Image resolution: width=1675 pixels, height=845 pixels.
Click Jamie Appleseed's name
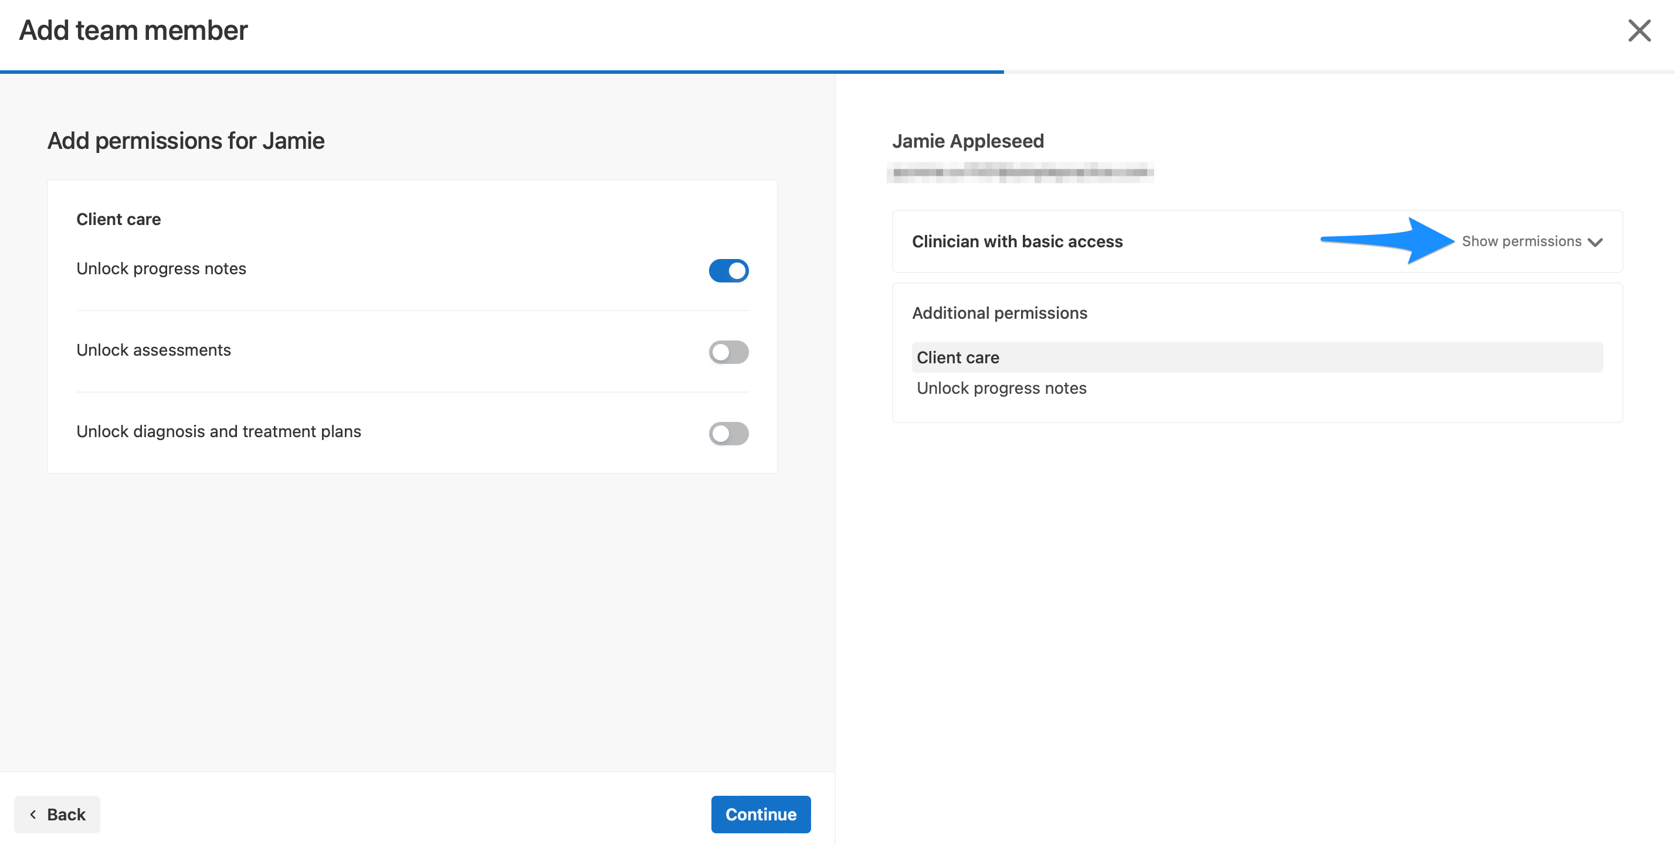point(968,141)
